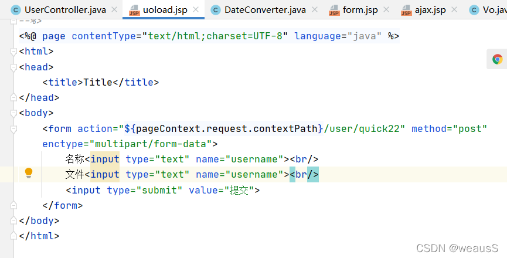Open page in Chrome browser icon
The width and height of the screenshot is (507, 258).
(497, 59)
